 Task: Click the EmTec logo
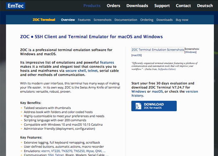pyautogui.click(x=15, y=6)
